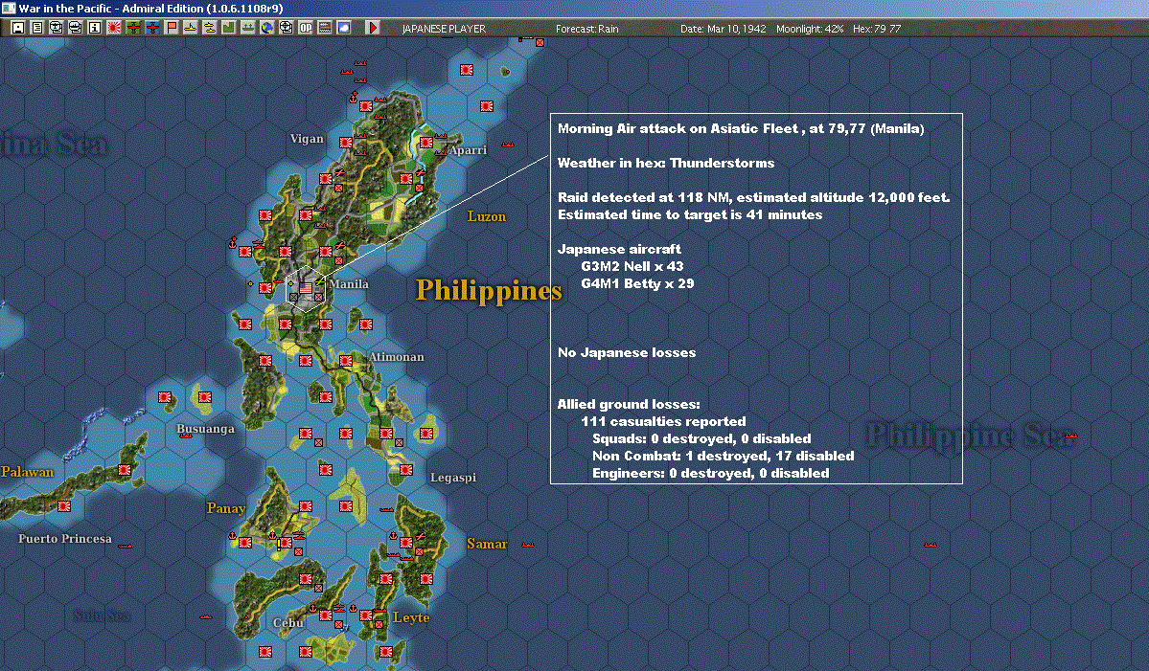The width and height of the screenshot is (1149, 671).
Task: Click the green land shape toolbar icon
Action: point(229,28)
